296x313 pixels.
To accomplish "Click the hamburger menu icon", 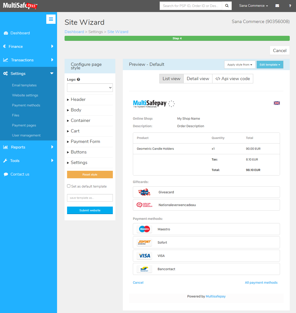I will click(51, 19).
